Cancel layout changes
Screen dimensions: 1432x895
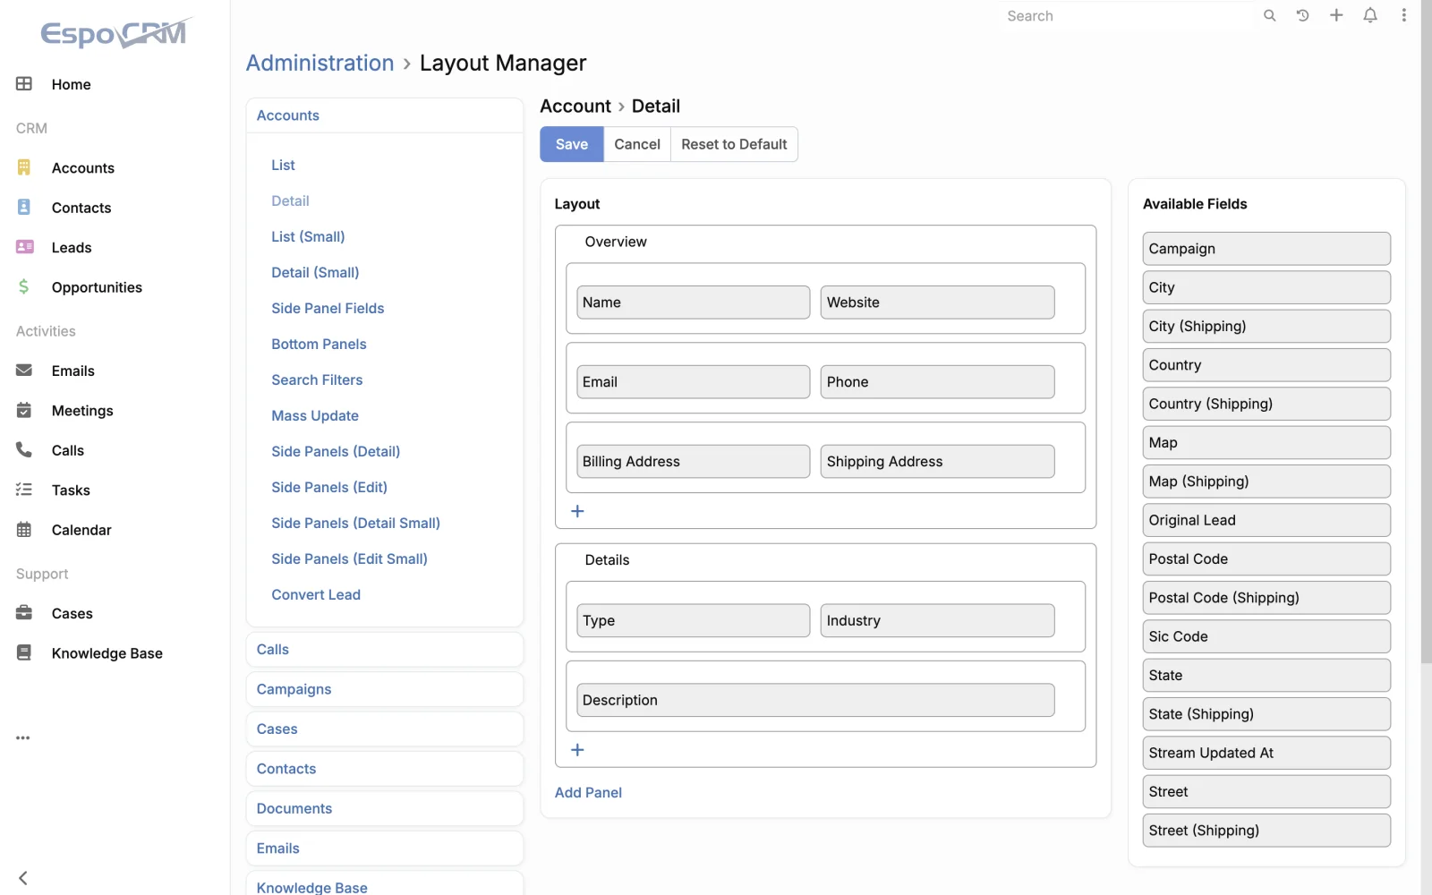[637, 144]
